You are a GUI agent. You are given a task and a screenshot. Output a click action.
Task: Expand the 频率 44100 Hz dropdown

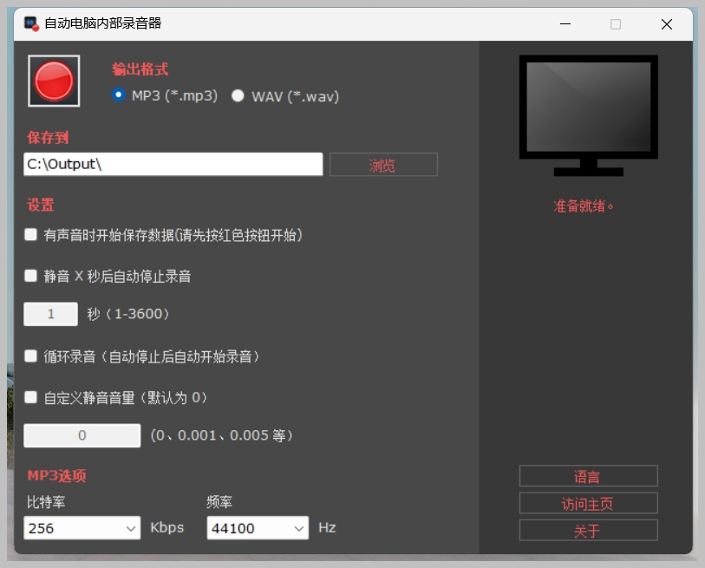point(258,528)
